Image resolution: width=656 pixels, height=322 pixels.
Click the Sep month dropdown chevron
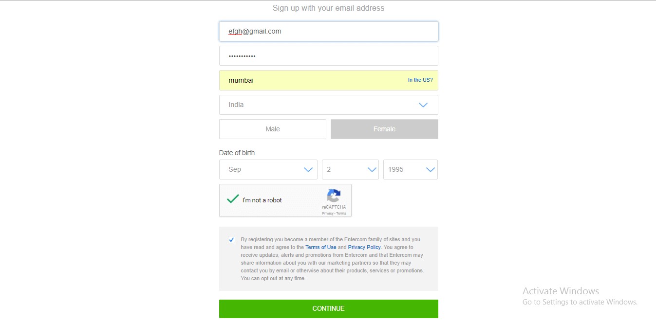pos(308,170)
